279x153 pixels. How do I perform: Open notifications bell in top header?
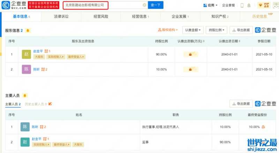point(249,5)
